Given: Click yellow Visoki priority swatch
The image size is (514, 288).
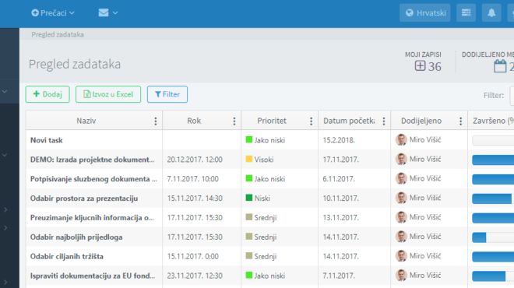Looking at the screenshot, I should (249, 160).
